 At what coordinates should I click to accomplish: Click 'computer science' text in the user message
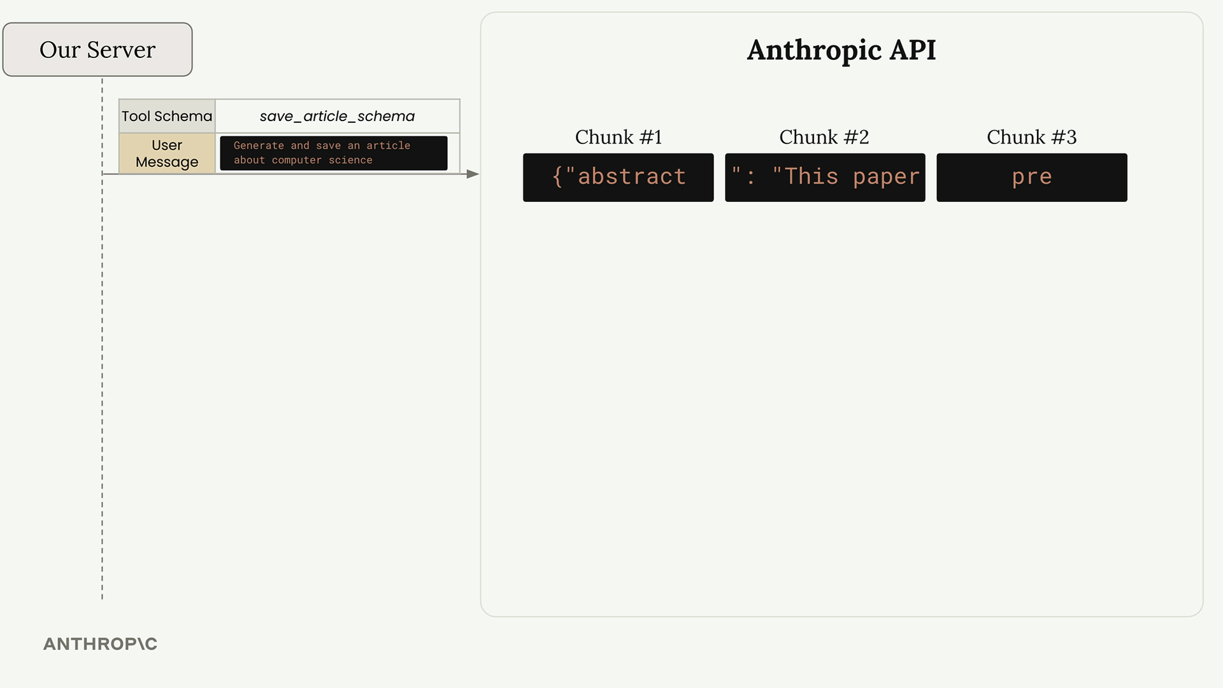pos(322,160)
